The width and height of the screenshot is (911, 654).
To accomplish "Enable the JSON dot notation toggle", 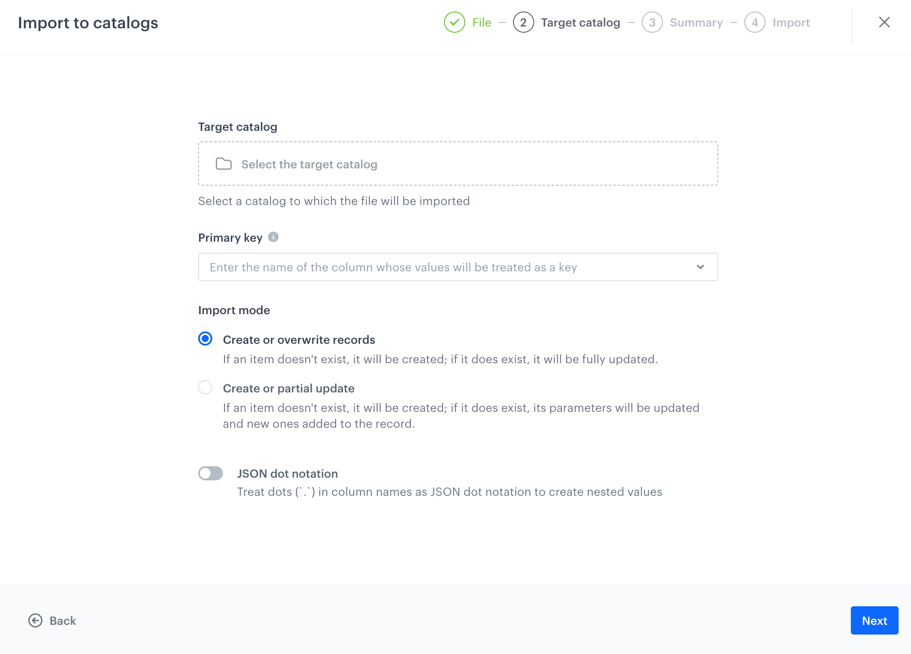I will tap(211, 473).
